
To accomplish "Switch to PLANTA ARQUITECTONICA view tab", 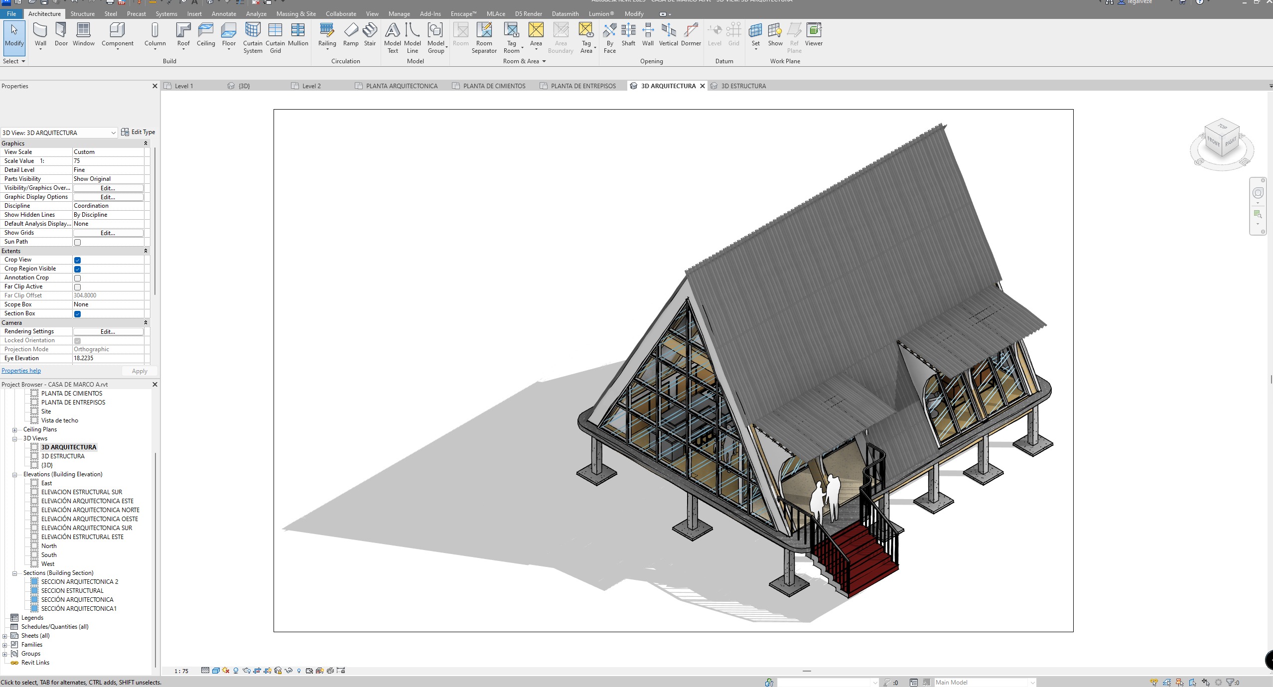I will pyautogui.click(x=397, y=86).
